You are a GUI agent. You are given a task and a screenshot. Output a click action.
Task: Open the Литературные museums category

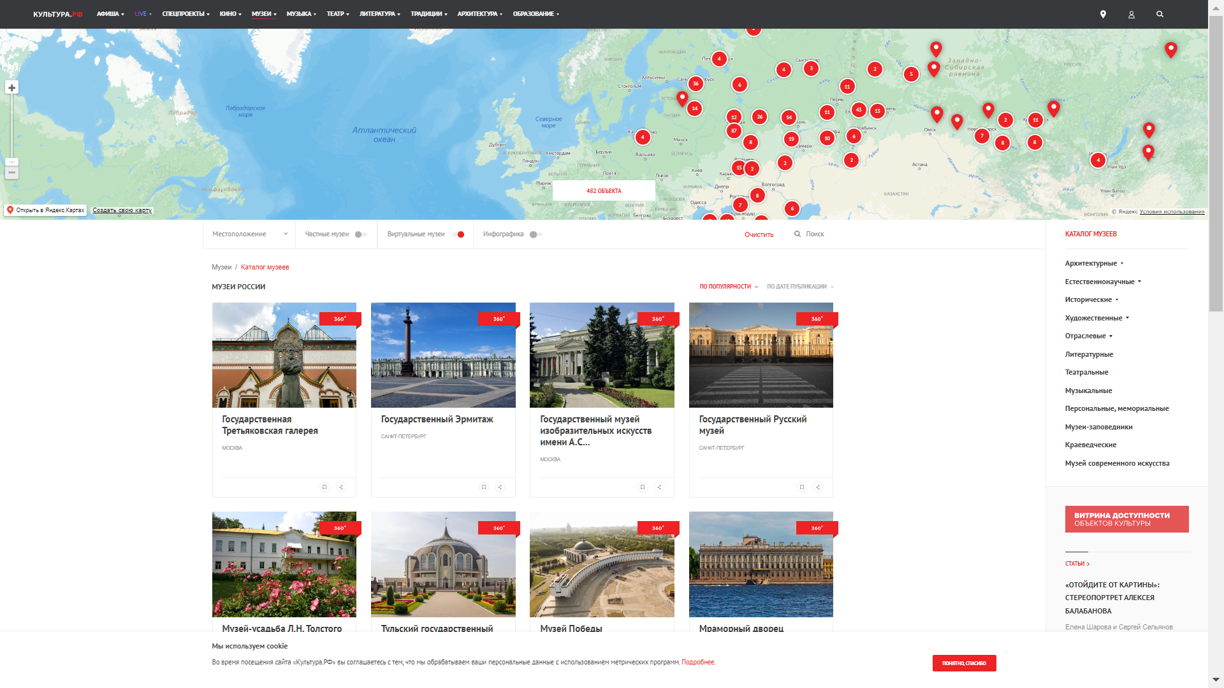point(1088,354)
